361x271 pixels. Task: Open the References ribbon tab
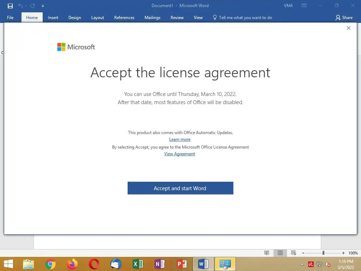124,18
